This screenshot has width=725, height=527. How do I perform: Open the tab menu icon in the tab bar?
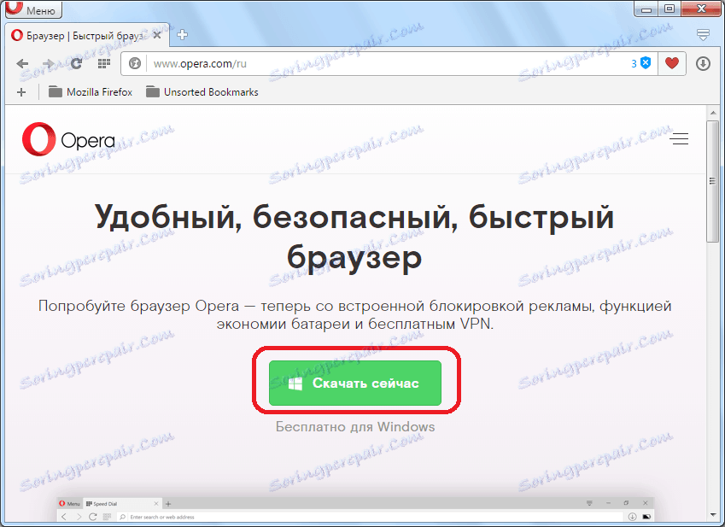tap(703, 35)
